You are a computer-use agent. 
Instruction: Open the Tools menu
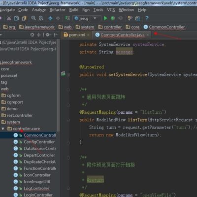pos(98,10)
